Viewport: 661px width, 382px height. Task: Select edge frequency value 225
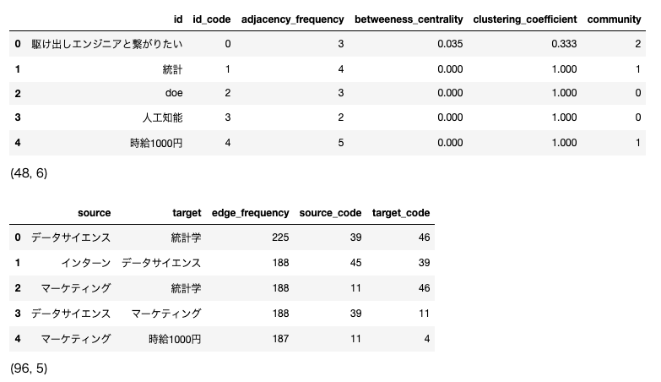[x=280, y=237]
